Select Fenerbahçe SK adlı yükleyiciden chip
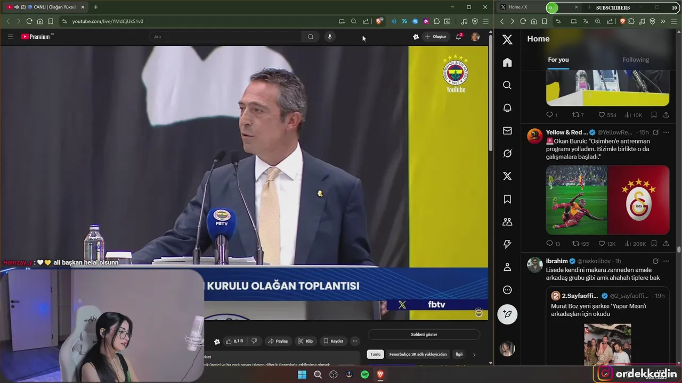 pyautogui.click(x=418, y=354)
